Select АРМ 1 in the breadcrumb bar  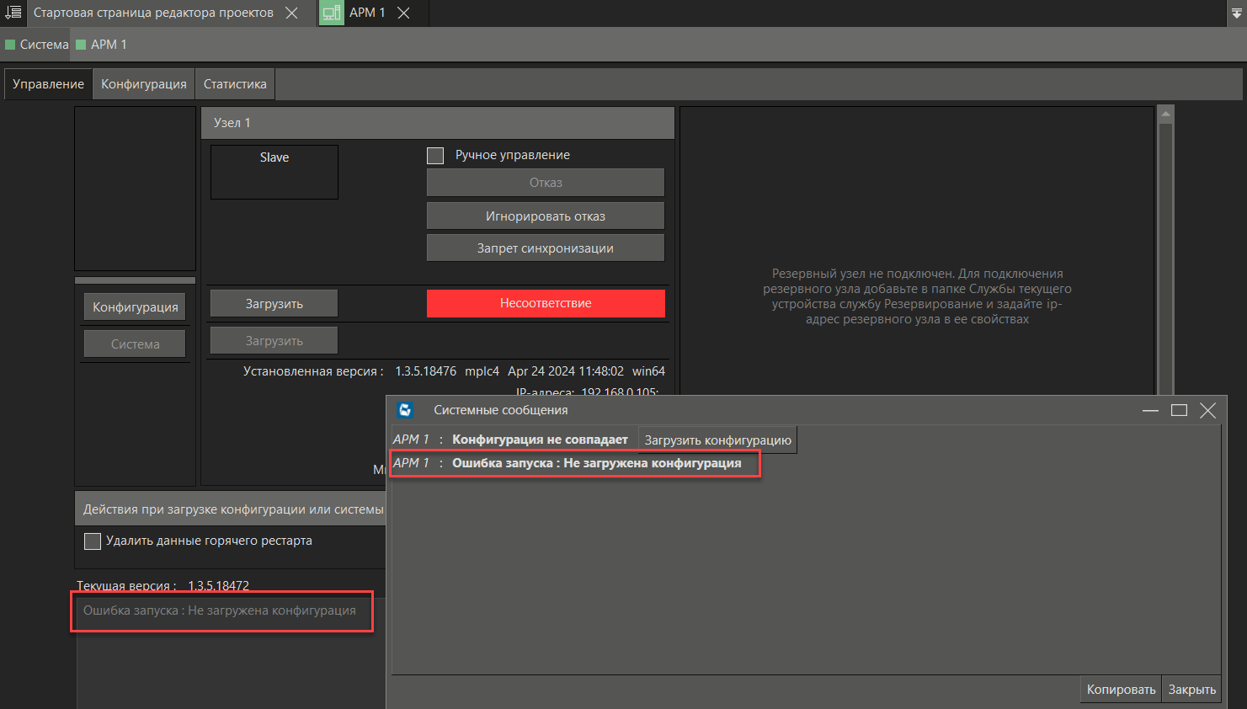click(x=108, y=45)
